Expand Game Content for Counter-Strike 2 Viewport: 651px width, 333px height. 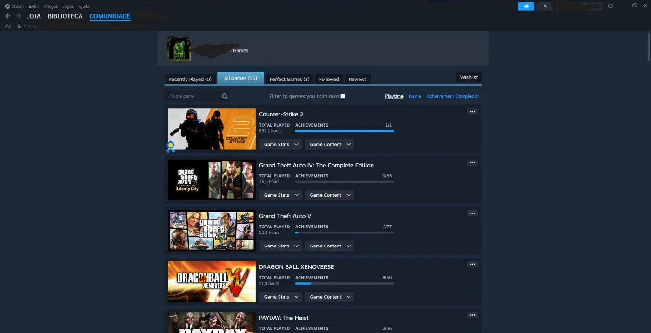(329, 144)
